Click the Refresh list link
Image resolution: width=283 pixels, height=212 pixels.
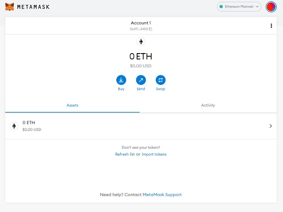click(x=125, y=154)
